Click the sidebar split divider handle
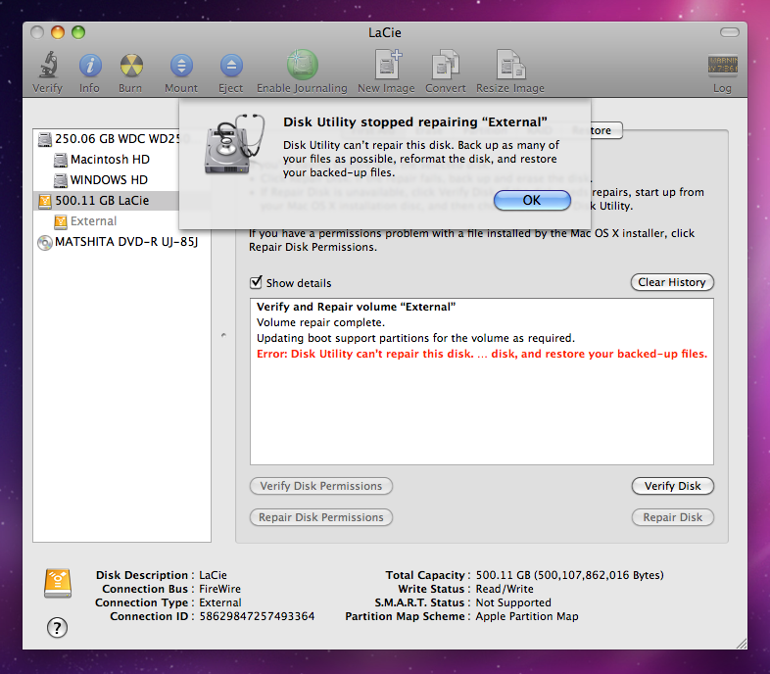770x674 pixels. click(x=223, y=335)
